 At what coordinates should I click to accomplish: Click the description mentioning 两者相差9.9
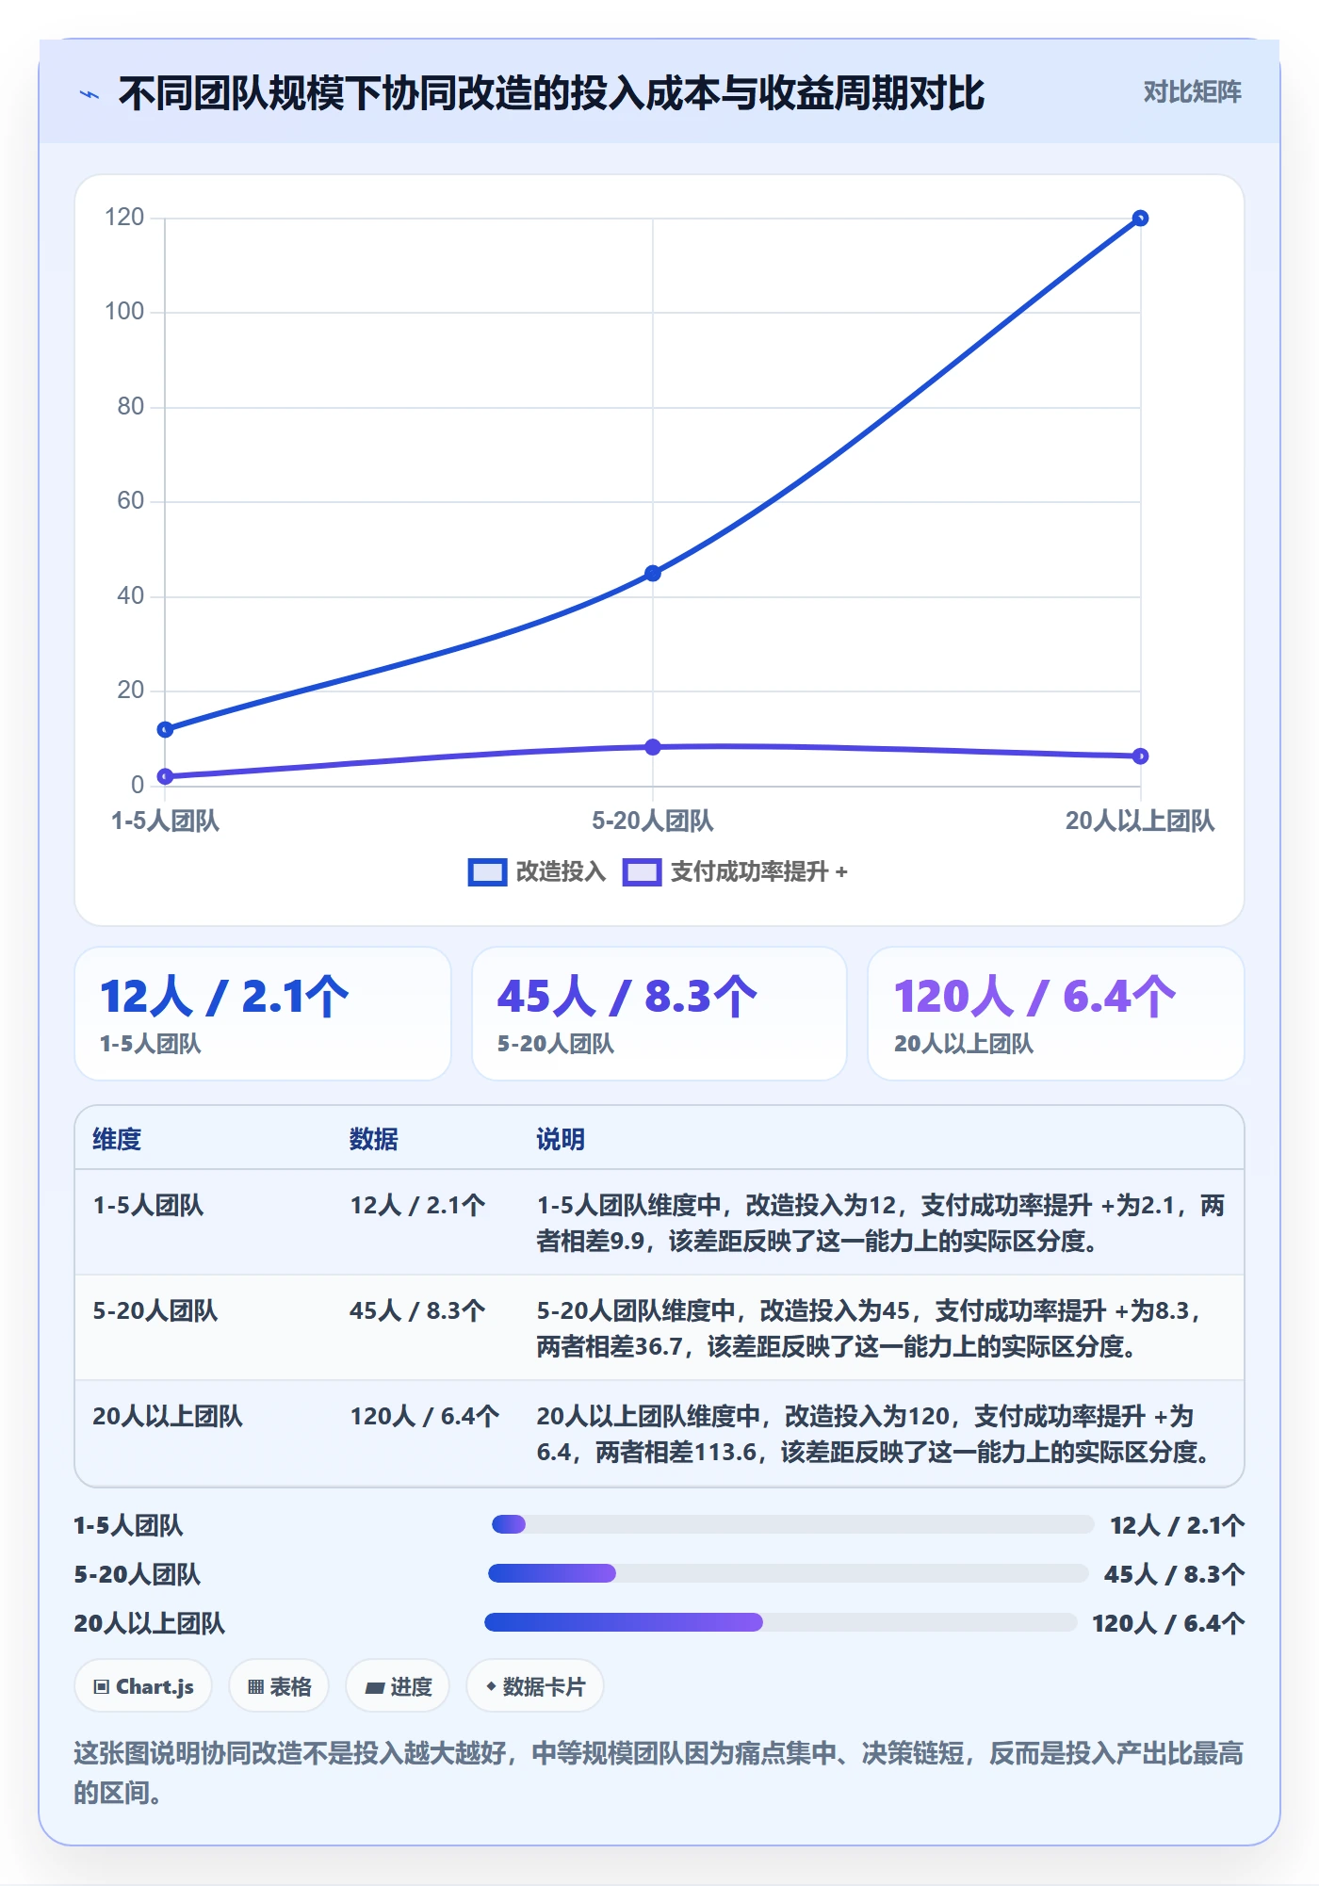coord(881,1223)
